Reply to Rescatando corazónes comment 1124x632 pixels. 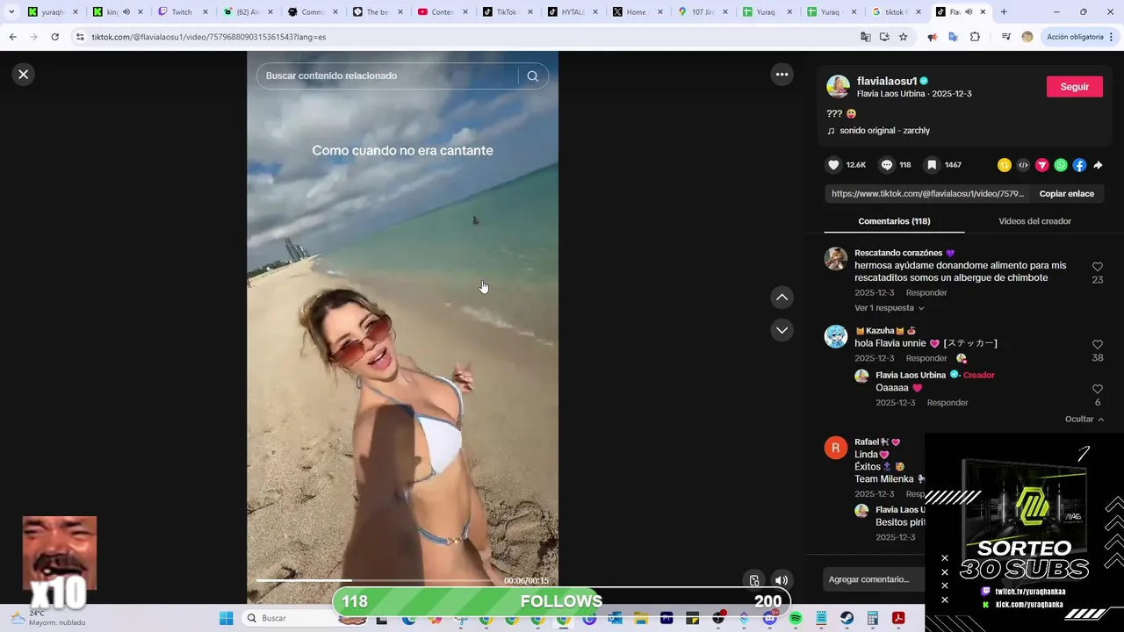point(926,293)
